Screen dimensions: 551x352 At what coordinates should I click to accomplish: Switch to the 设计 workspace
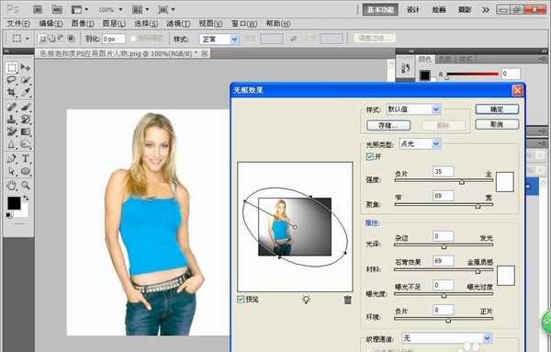click(x=413, y=10)
